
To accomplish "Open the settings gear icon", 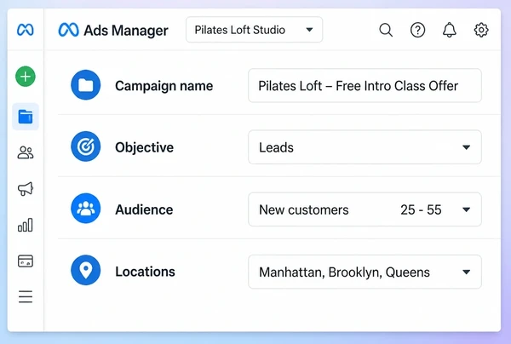I will coord(481,30).
